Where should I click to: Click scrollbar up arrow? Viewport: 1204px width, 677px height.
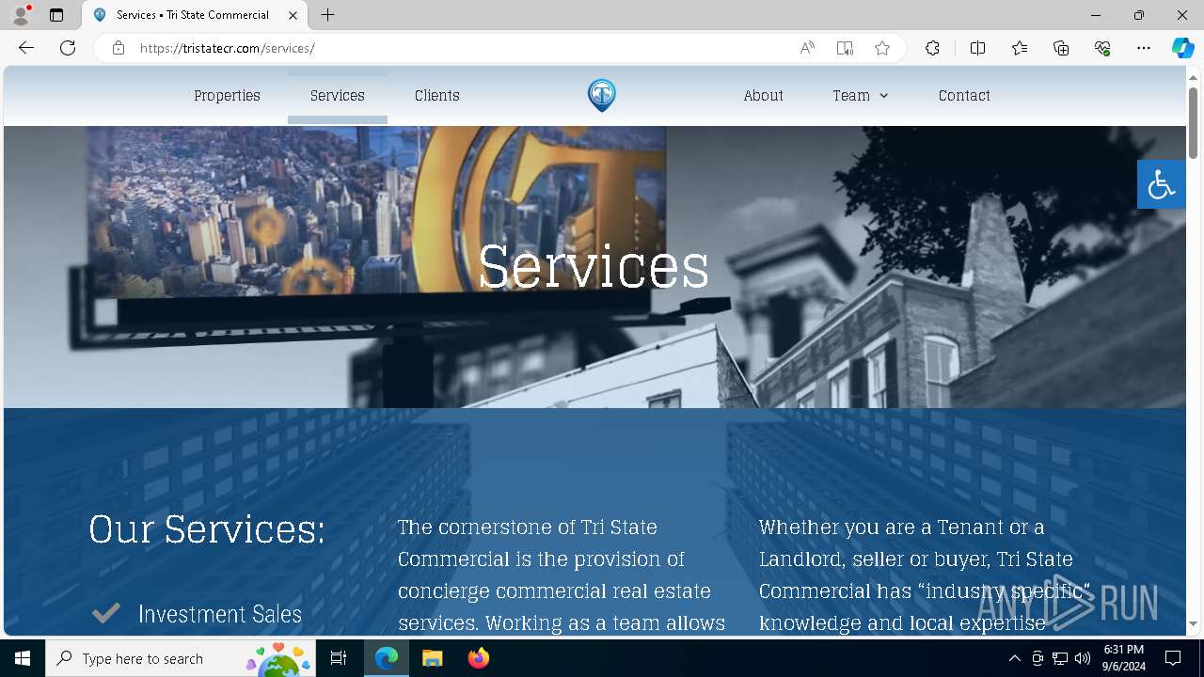pos(1194,77)
